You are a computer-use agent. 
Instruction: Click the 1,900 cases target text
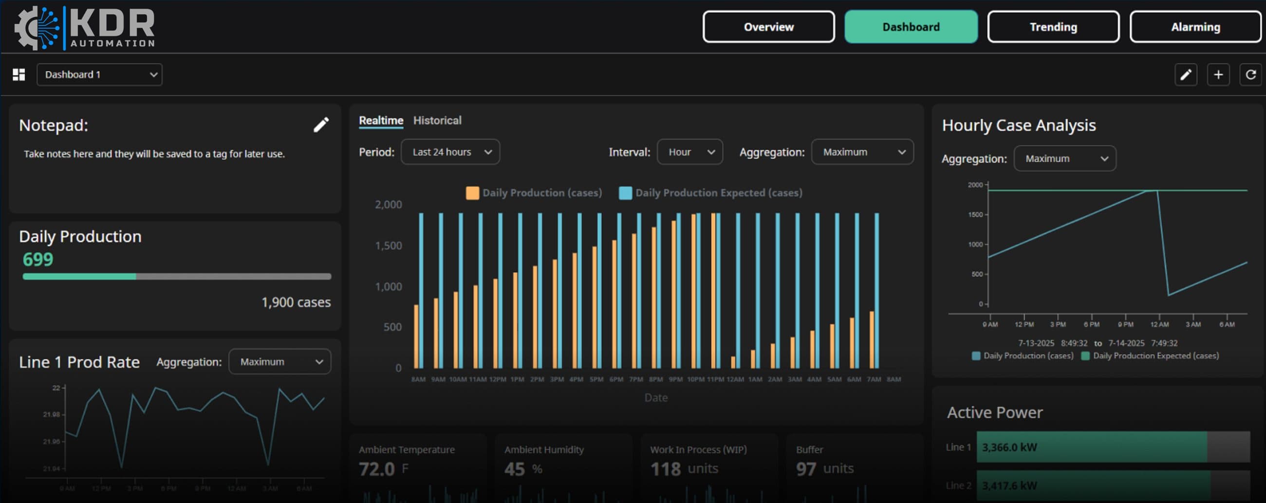point(296,302)
